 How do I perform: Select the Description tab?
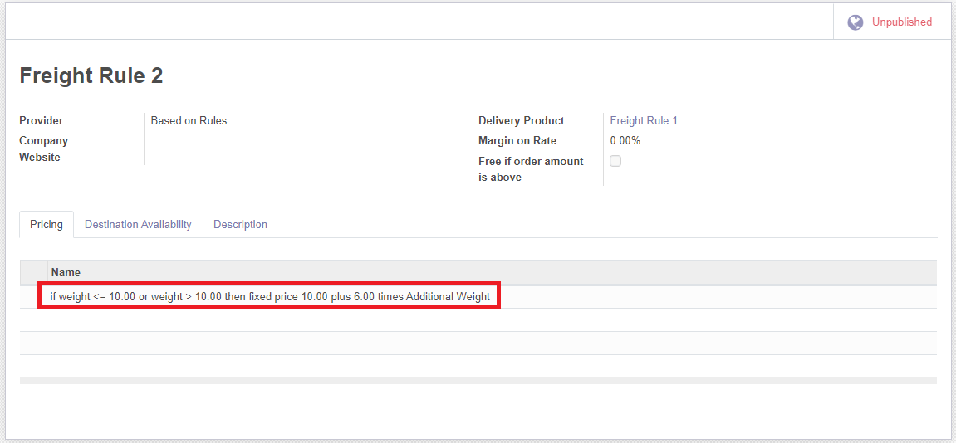[240, 224]
